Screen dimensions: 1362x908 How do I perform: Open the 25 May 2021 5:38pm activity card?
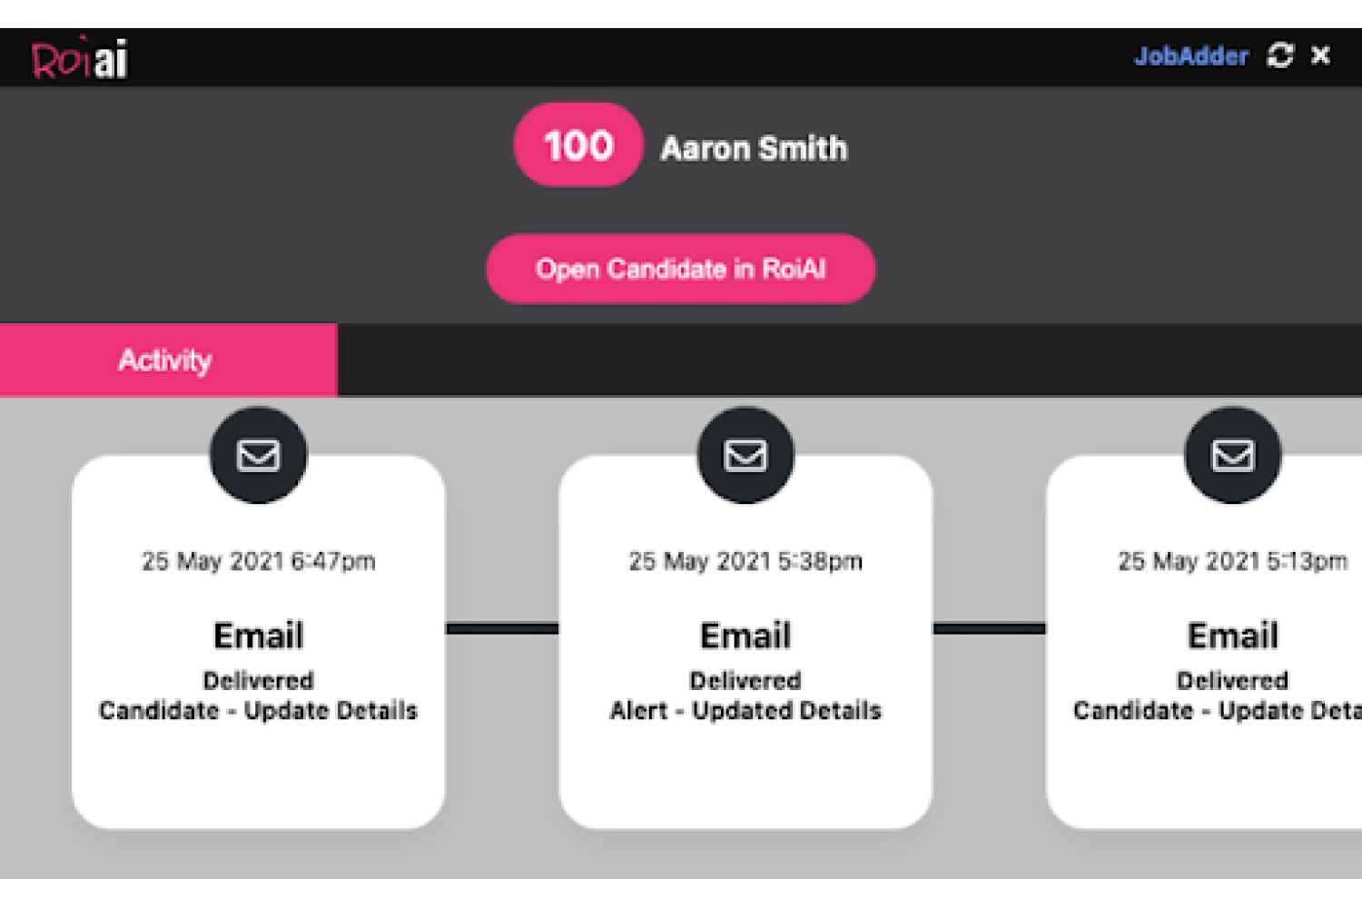pyautogui.click(x=745, y=642)
